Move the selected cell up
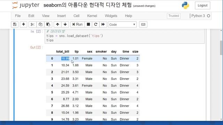The height and width of the screenshot is (125, 223). [x=57, y=24]
